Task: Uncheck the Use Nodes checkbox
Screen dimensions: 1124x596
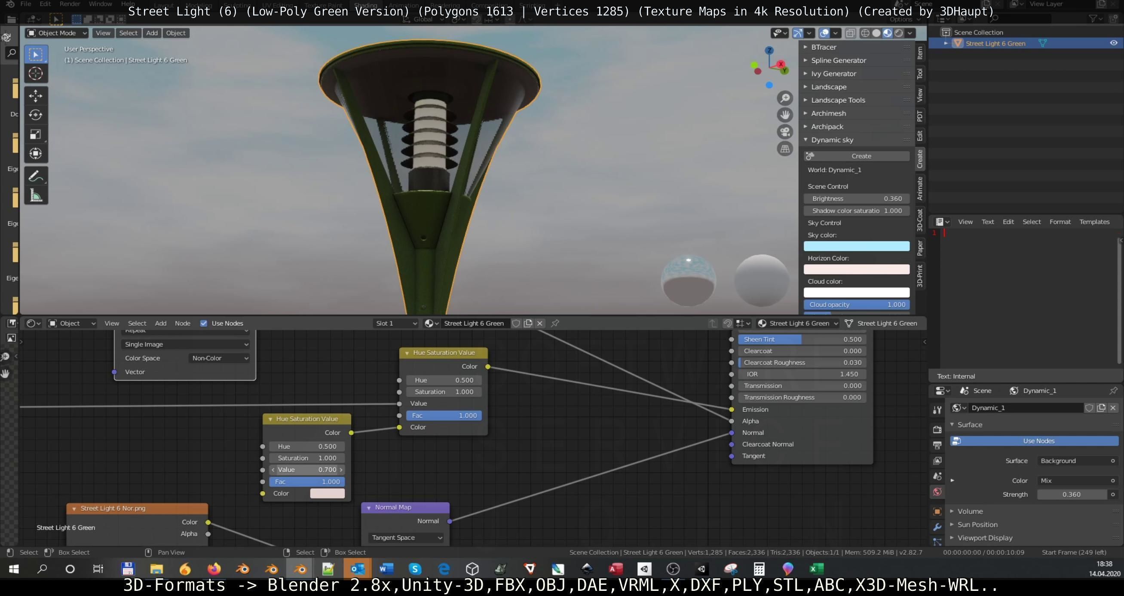Action: (203, 323)
